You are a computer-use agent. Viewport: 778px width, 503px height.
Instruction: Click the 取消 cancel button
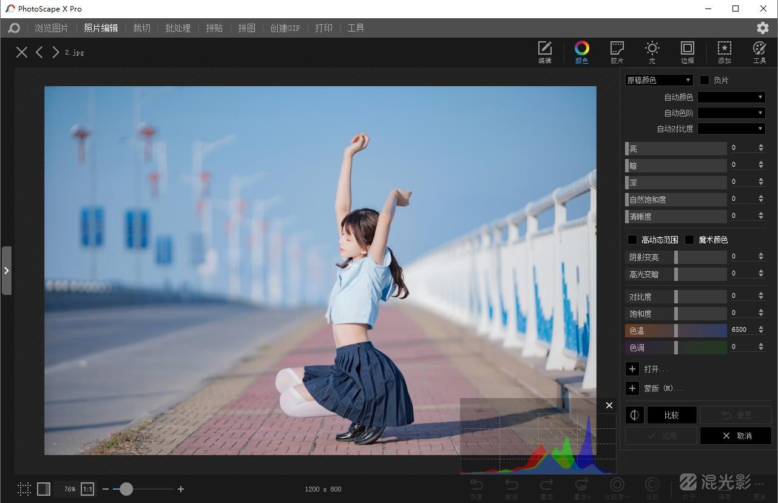pyautogui.click(x=736, y=436)
